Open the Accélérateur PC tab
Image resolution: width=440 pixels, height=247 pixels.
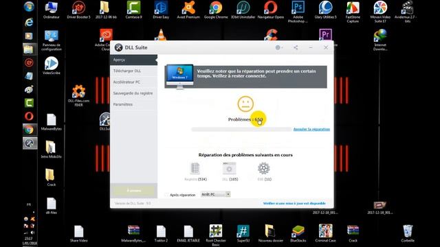click(x=133, y=82)
